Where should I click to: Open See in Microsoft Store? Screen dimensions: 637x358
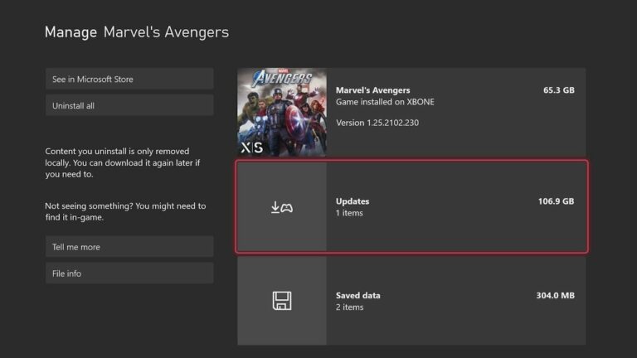pyautogui.click(x=129, y=80)
